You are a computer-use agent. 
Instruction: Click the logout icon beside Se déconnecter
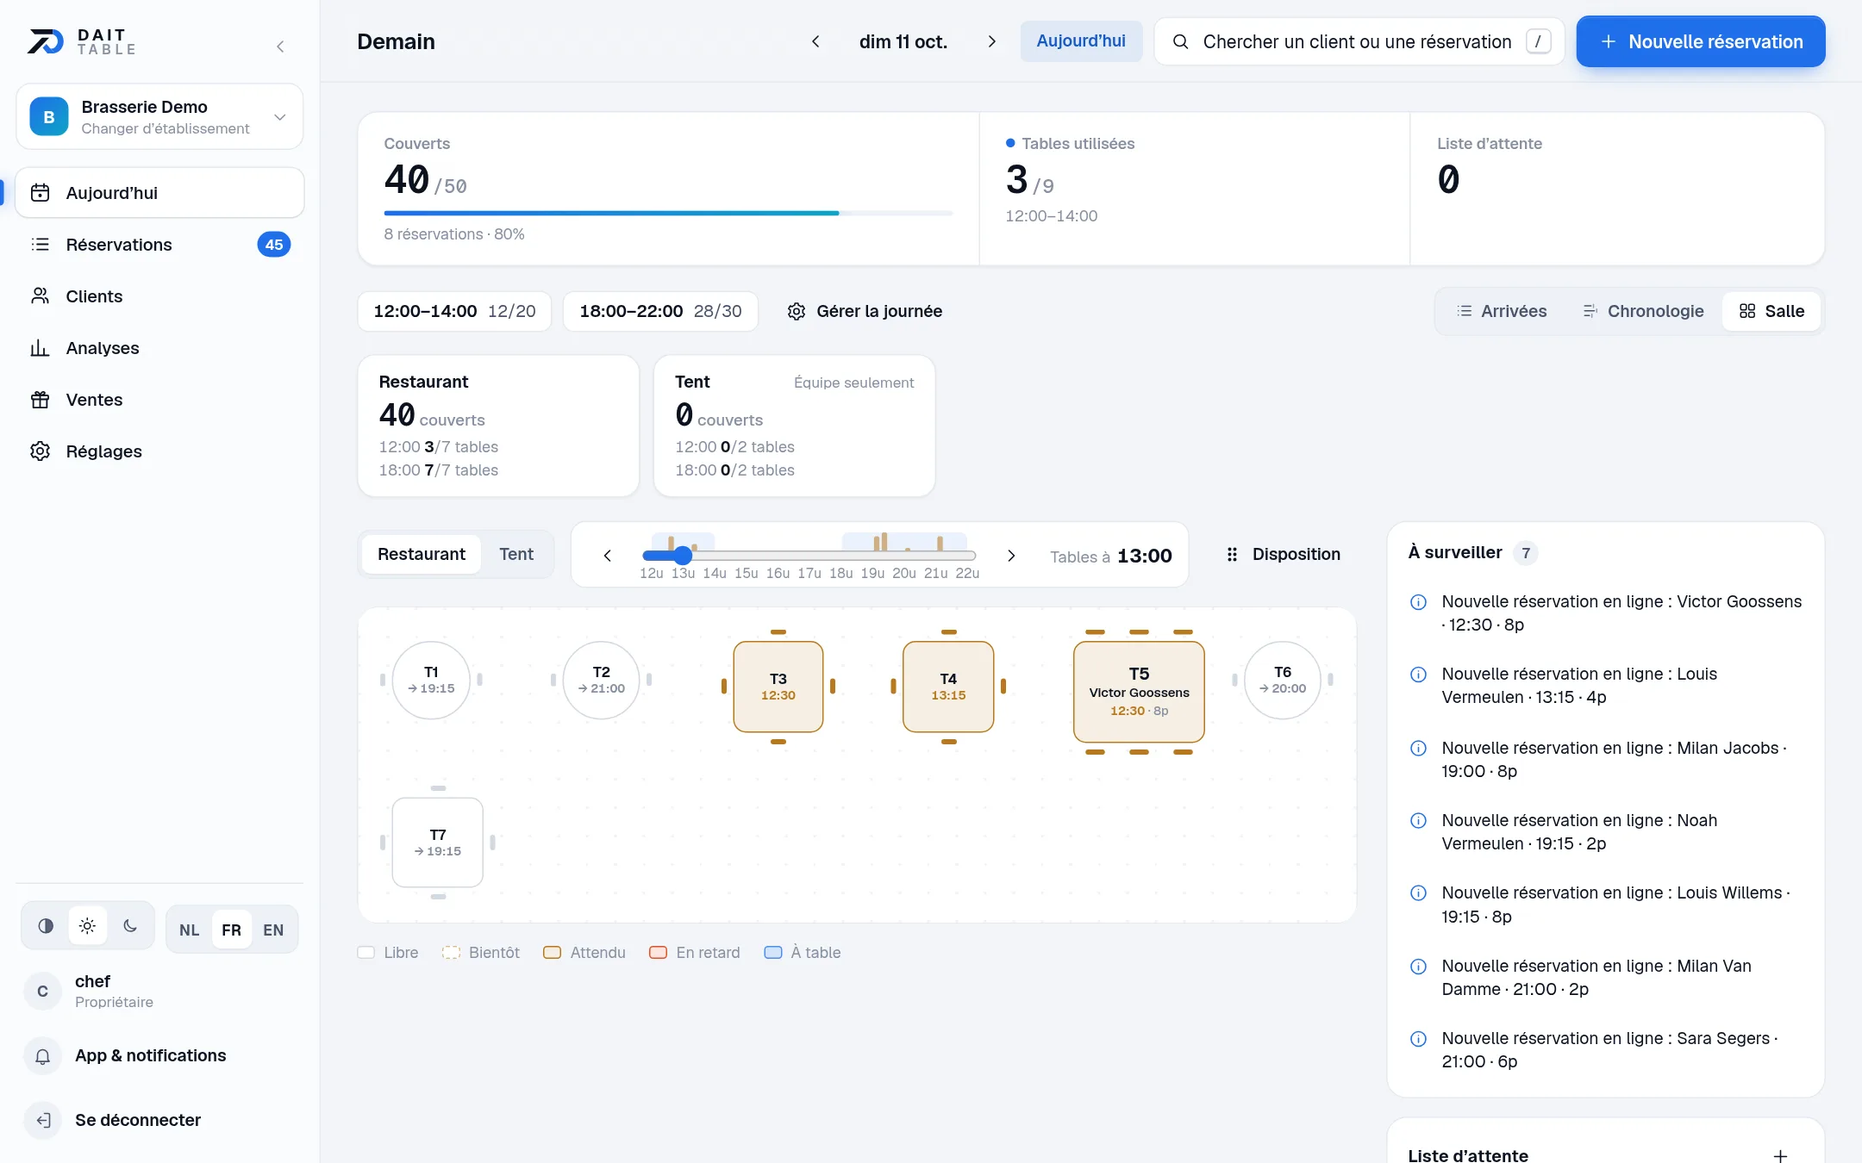tap(42, 1120)
